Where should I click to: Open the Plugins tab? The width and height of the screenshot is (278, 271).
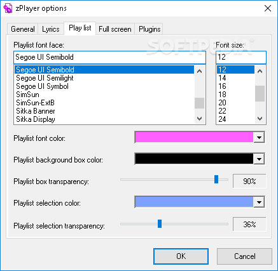pos(149,29)
